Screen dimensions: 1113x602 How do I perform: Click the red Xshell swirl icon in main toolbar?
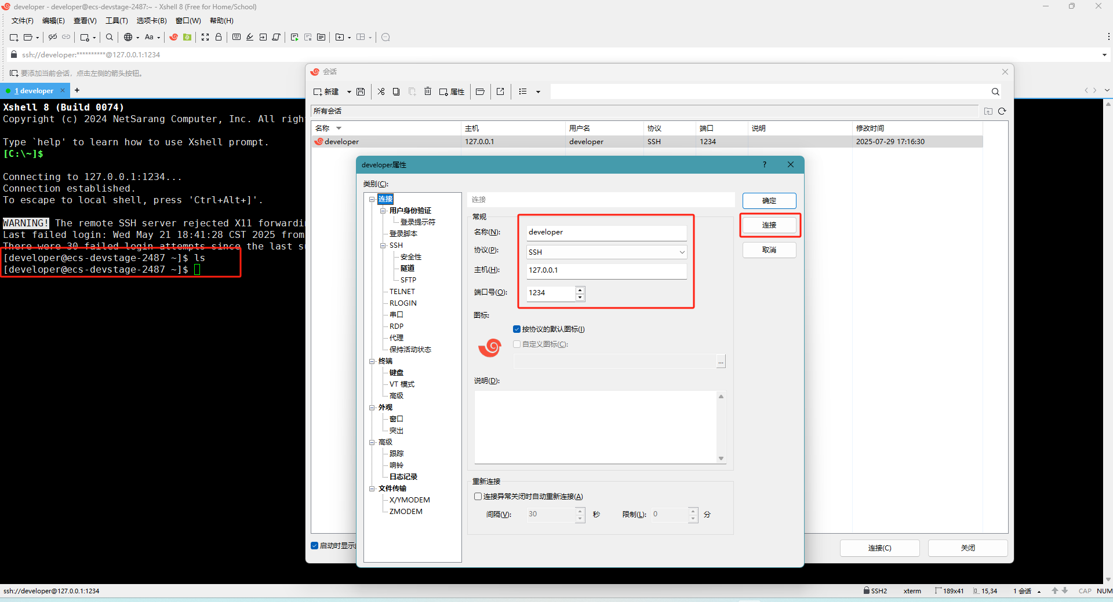pyautogui.click(x=173, y=37)
